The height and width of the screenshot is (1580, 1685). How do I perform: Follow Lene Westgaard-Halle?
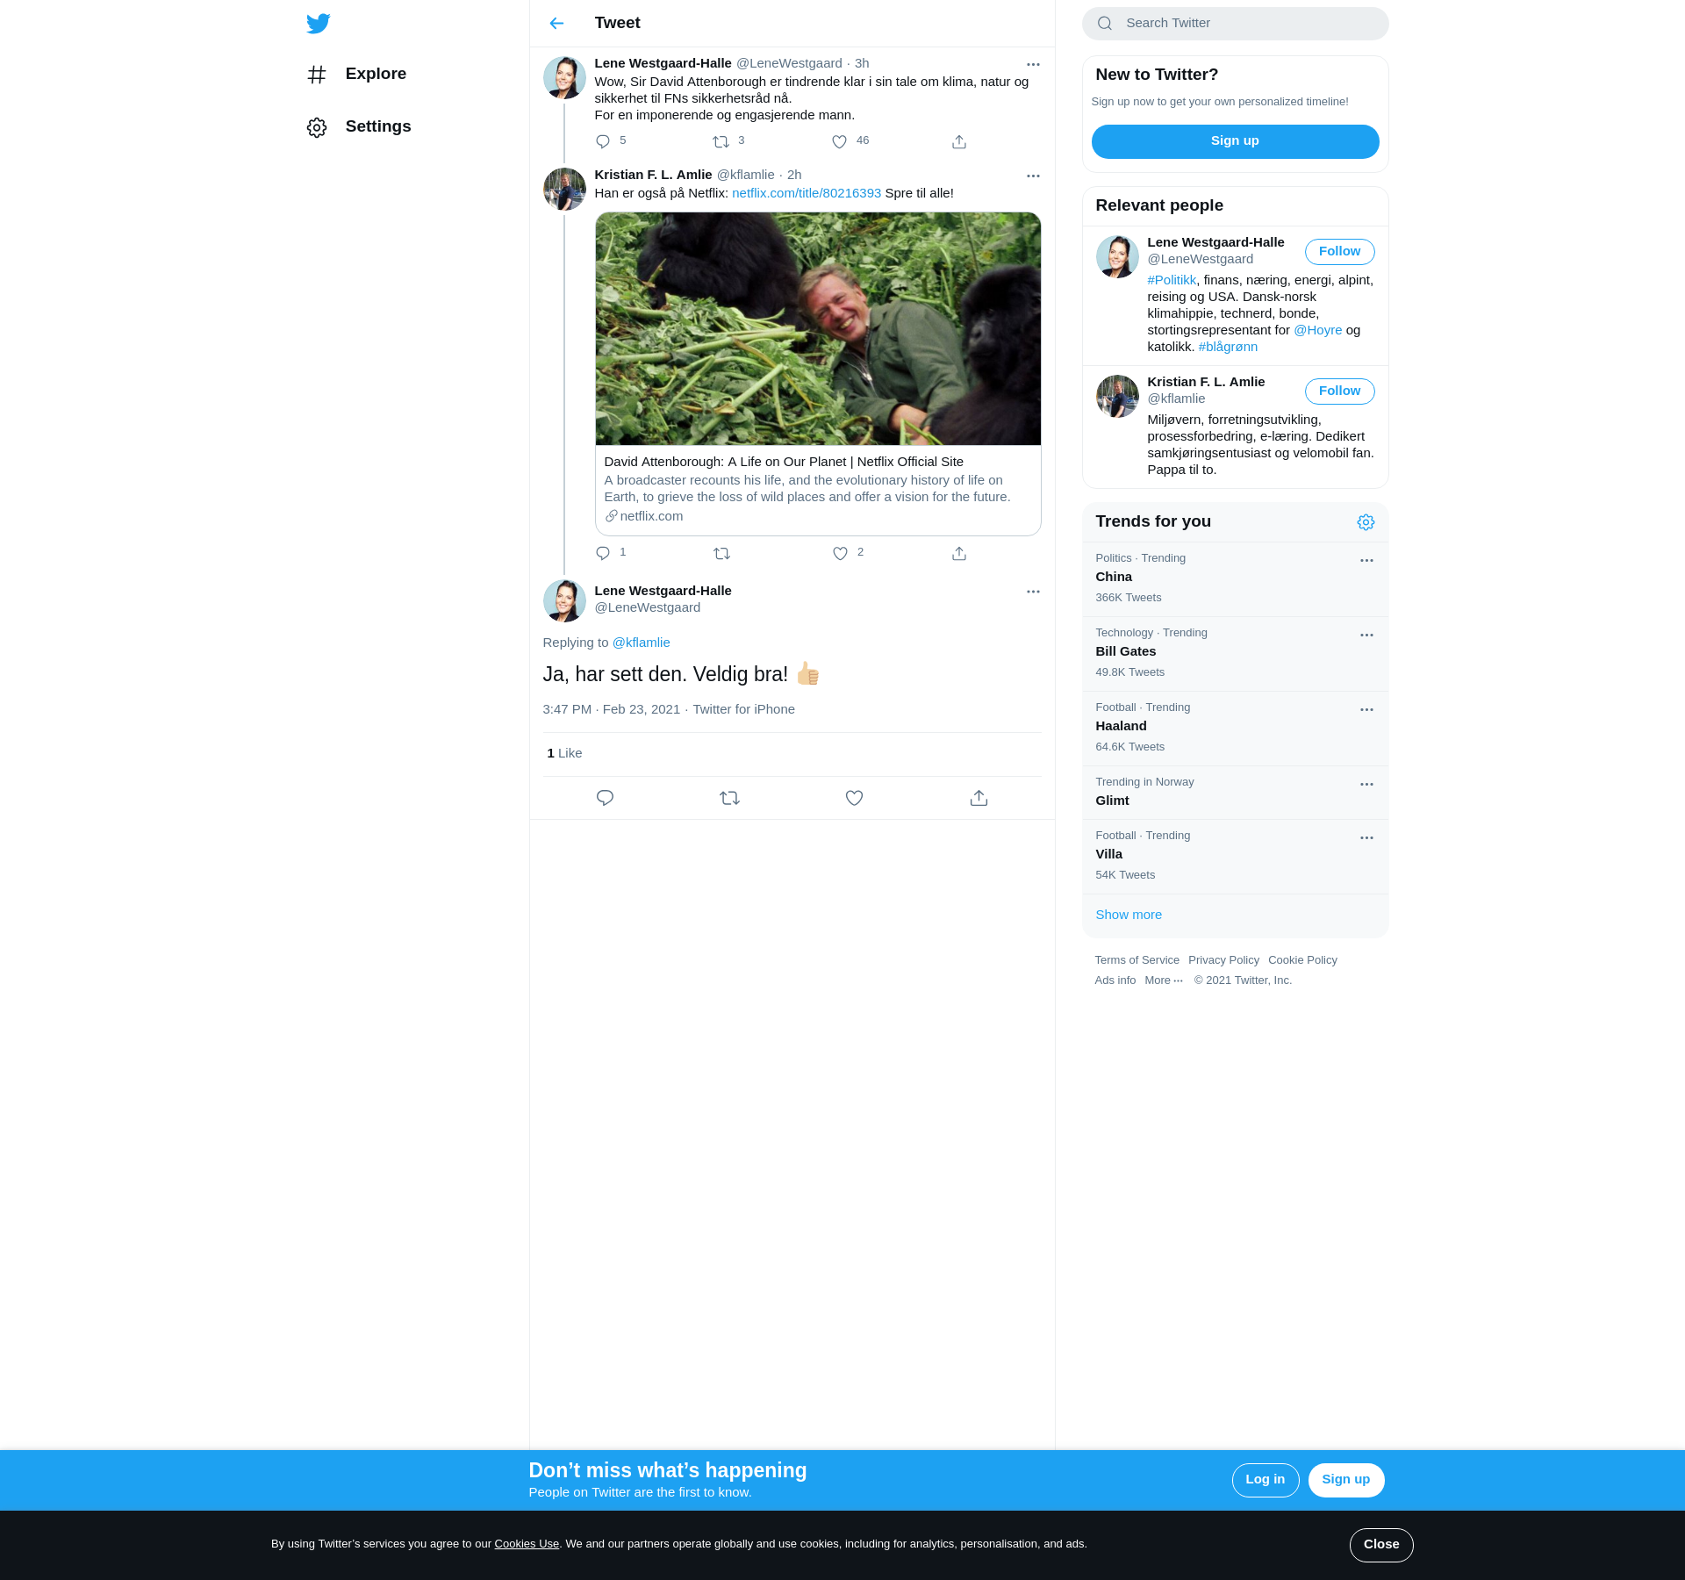click(x=1339, y=252)
